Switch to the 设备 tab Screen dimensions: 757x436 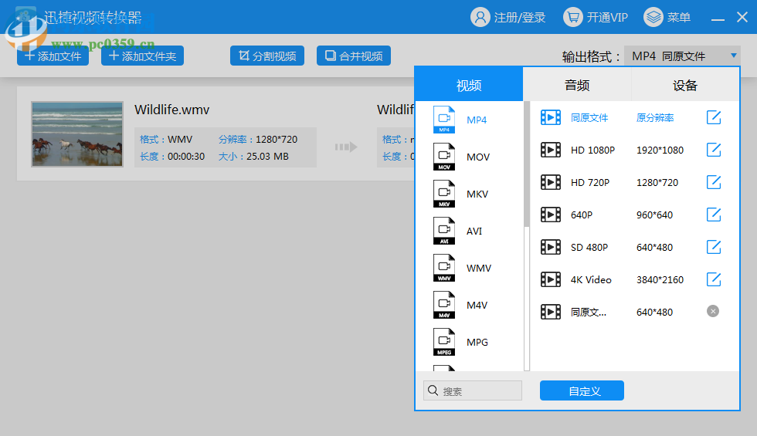click(x=685, y=85)
